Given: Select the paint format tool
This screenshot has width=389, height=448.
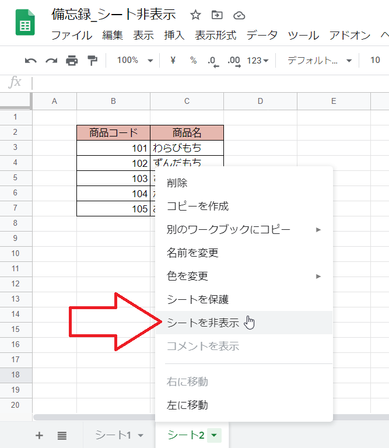Looking at the screenshot, I should pyautogui.click(x=92, y=61).
